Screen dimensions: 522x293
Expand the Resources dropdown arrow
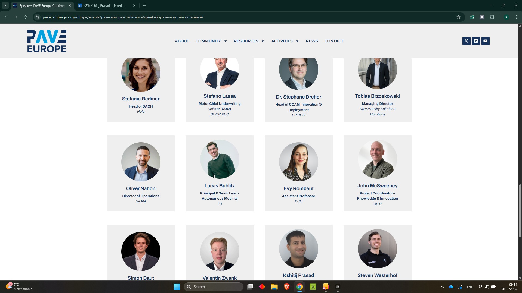[263, 41]
